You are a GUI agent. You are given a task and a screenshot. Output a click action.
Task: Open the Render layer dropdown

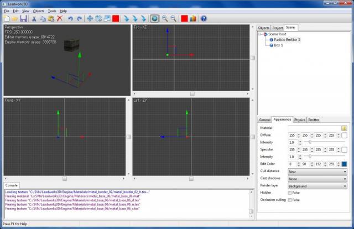pos(317,186)
